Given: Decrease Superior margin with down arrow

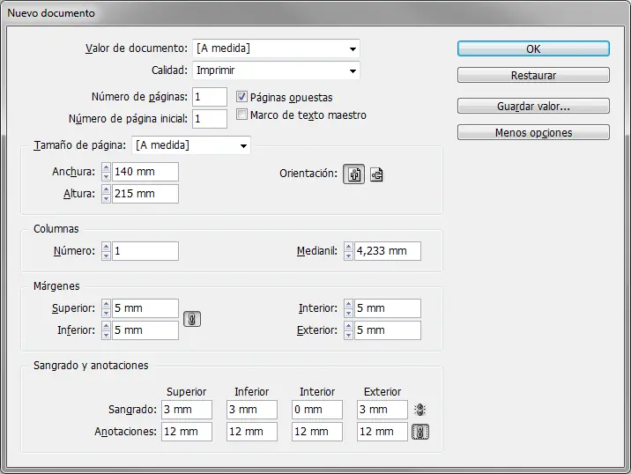Looking at the screenshot, I should (x=106, y=313).
